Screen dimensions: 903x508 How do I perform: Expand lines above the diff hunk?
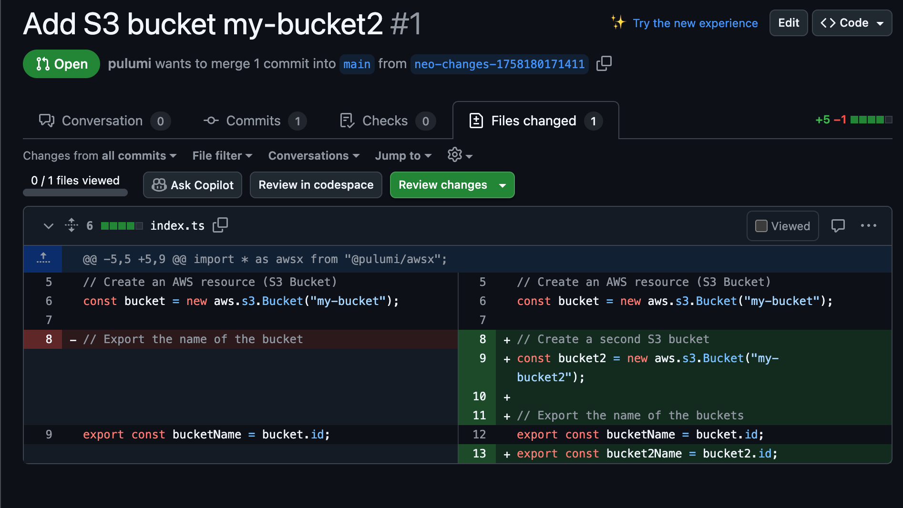tap(43, 259)
